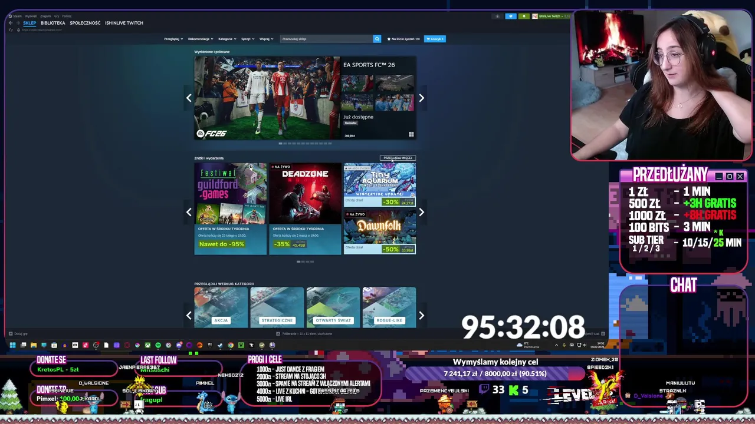Click the store URL address text

[41, 30]
